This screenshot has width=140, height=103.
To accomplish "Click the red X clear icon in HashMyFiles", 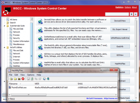I will [23, 79].
